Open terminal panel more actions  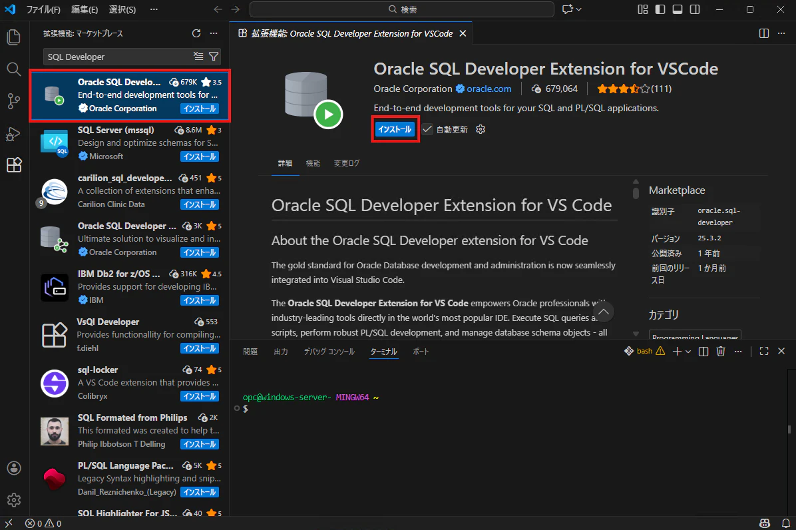click(738, 352)
